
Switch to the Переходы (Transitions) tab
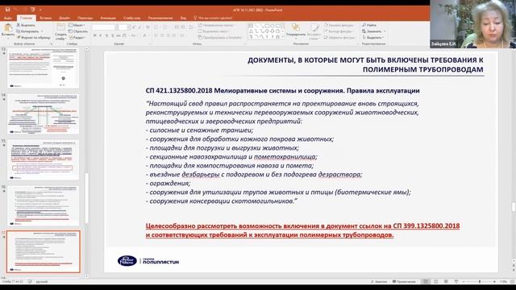point(85,18)
